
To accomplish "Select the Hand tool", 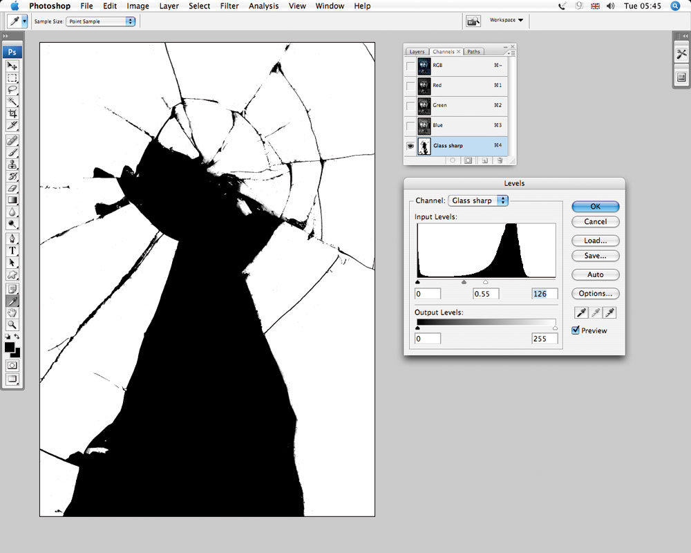I will tap(12, 313).
